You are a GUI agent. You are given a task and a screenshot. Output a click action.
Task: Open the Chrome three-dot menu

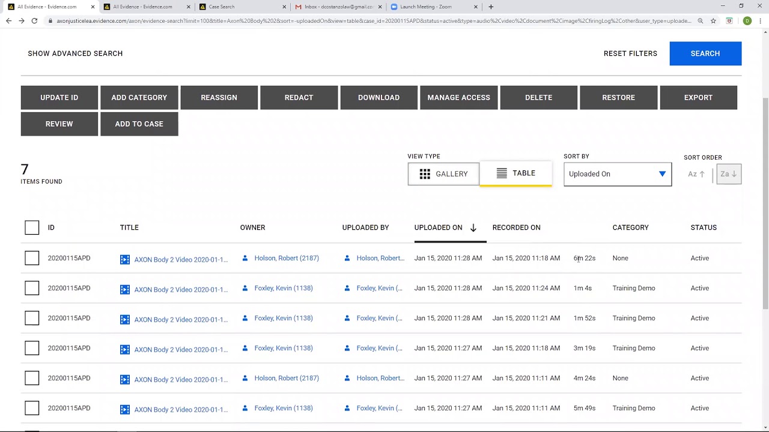pyautogui.click(x=761, y=20)
